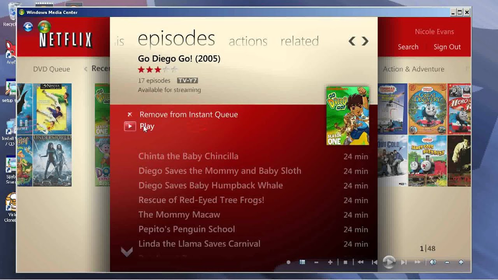Click the Windows Media Center title bar icon

(x=21, y=12)
